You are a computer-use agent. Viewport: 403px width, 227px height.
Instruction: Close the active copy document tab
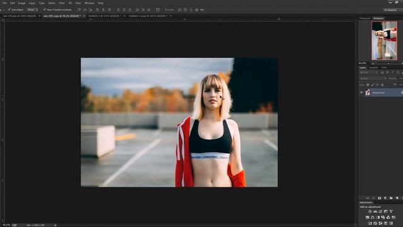84,16
